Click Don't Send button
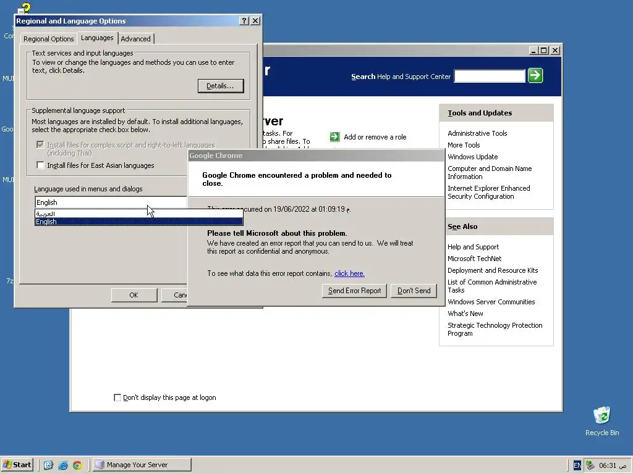633x474 pixels. tap(414, 291)
